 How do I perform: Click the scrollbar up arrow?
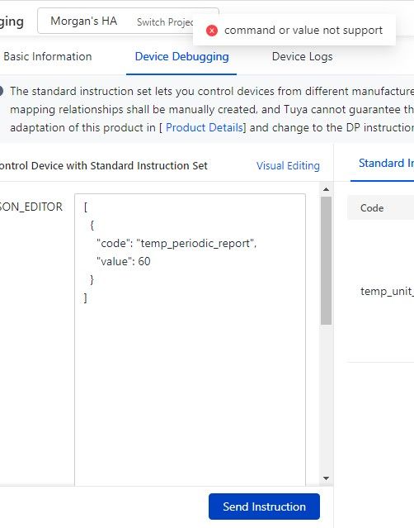point(326,189)
